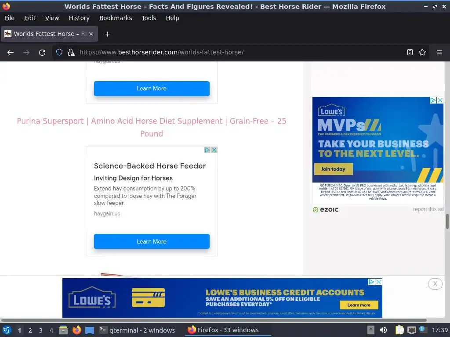Screen dimensions: 450x337
Task: Select the Worlds Fattest Horse tab
Action: coord(49,34)
